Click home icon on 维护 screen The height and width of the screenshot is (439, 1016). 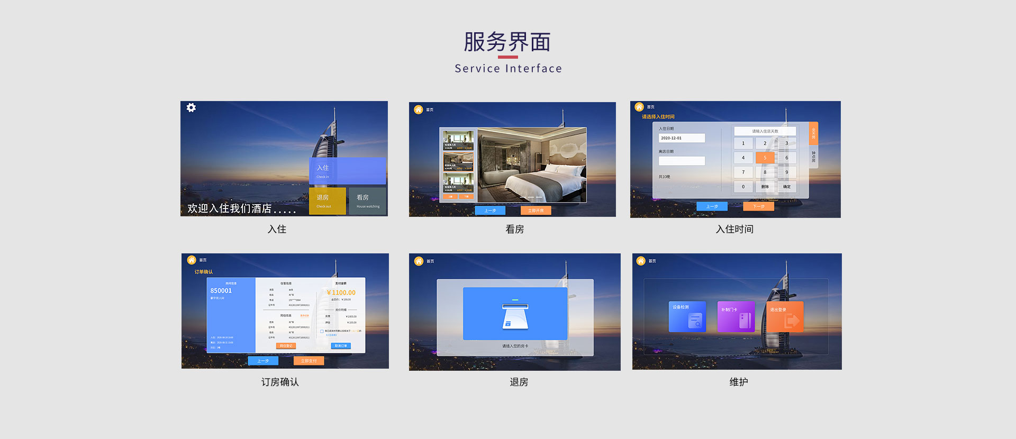click(x=641, y=261)
